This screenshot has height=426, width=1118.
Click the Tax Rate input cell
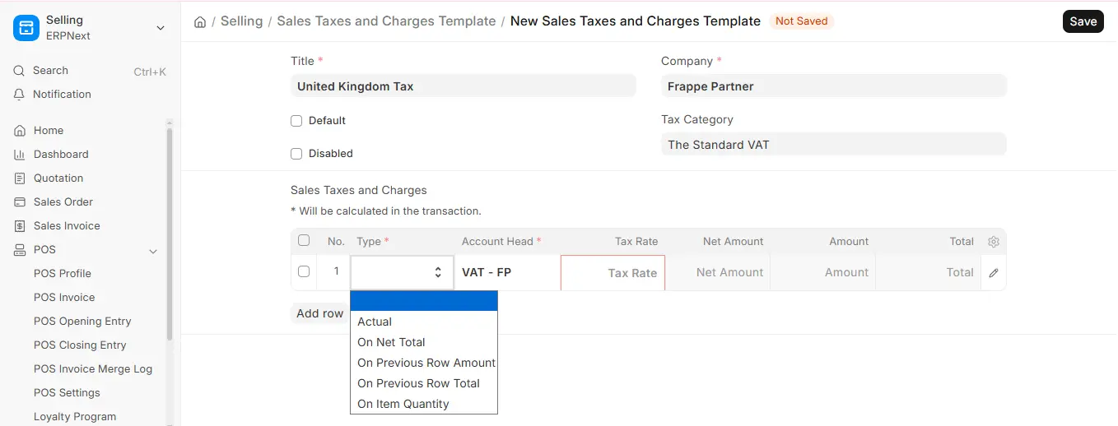point(613,272)
